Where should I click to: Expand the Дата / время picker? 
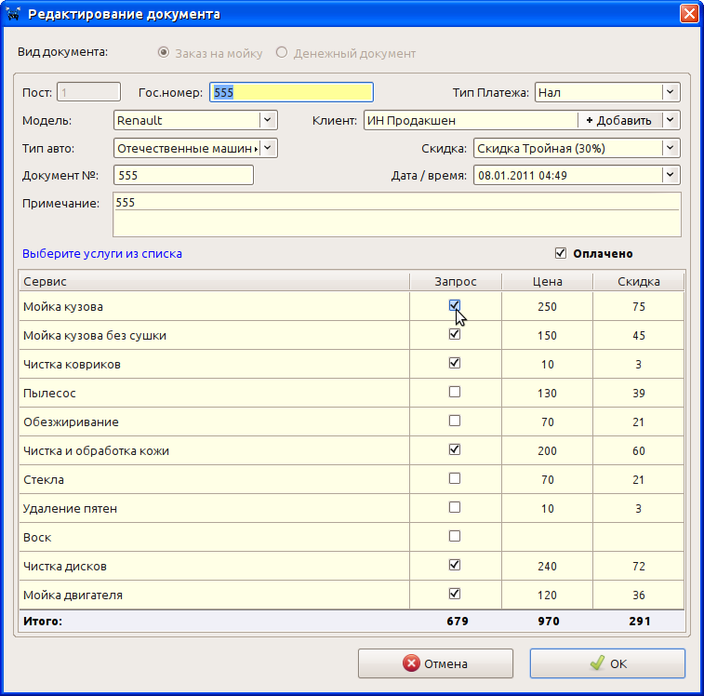(670, 175)
